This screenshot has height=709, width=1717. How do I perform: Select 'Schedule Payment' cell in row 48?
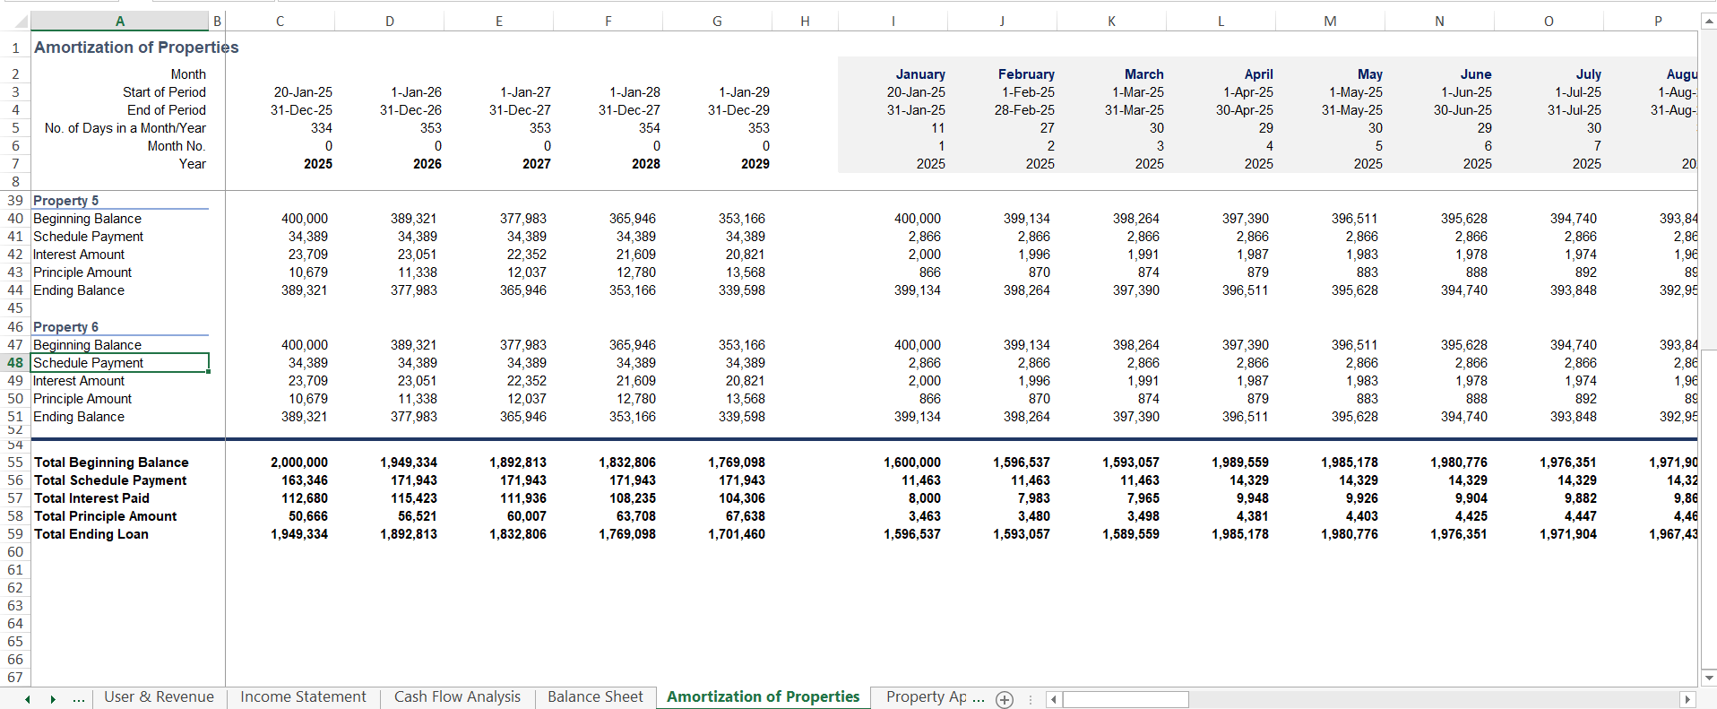120,363
